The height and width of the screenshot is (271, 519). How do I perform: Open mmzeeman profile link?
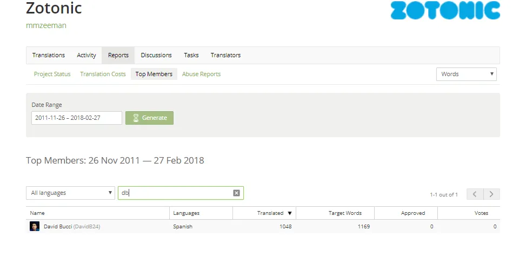(46, 25)
